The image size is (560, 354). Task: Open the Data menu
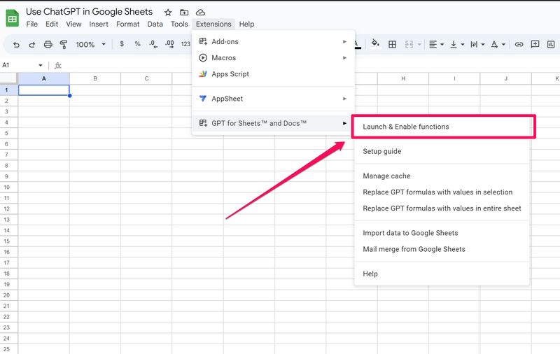(x=155, y=24)
